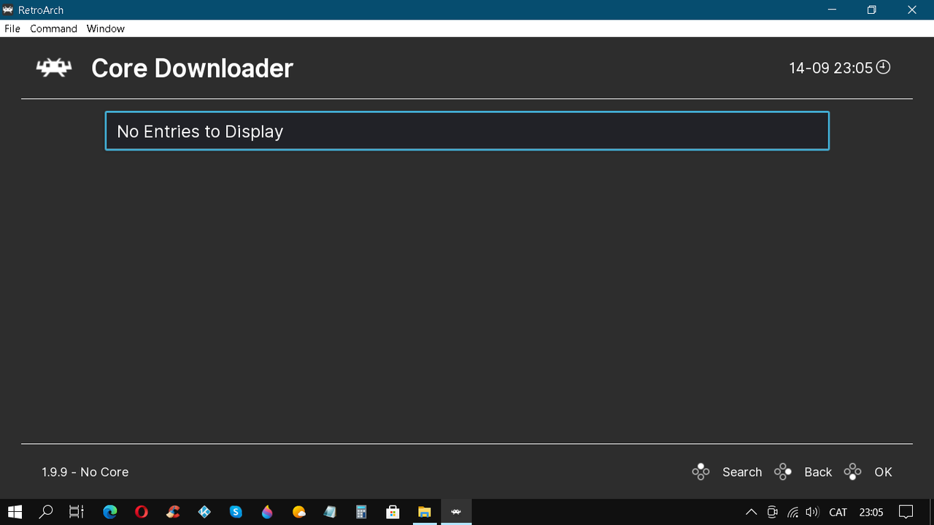Image resolution: width=934 pixels, height=525 pixels.
Task: Select the No Entries to Display row
Action: [467, 131]
